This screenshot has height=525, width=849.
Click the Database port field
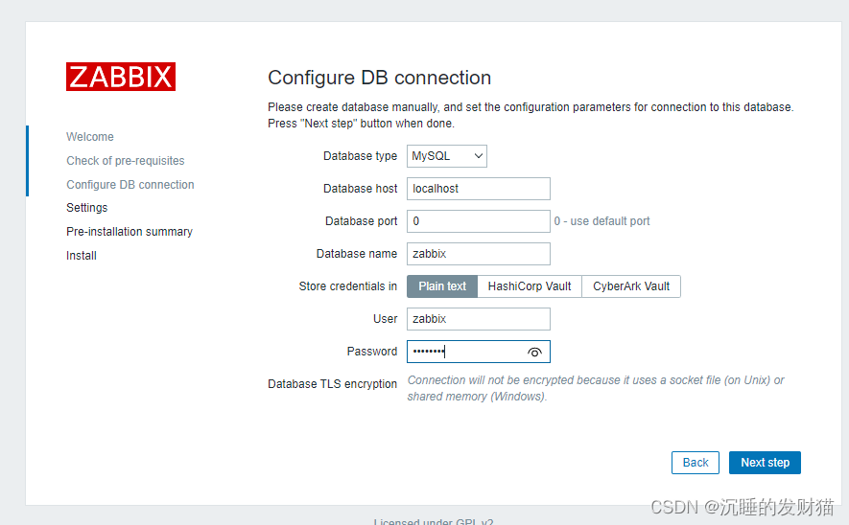point(479,221)
